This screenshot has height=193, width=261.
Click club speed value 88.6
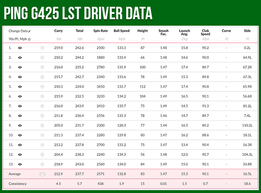tap(206, 135)
